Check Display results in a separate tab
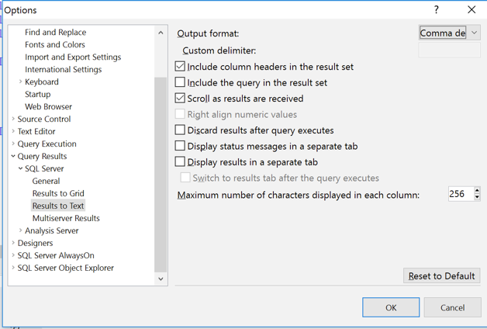Image resolution: width=487 pixels, height=329 pixels. pos(180,162)
